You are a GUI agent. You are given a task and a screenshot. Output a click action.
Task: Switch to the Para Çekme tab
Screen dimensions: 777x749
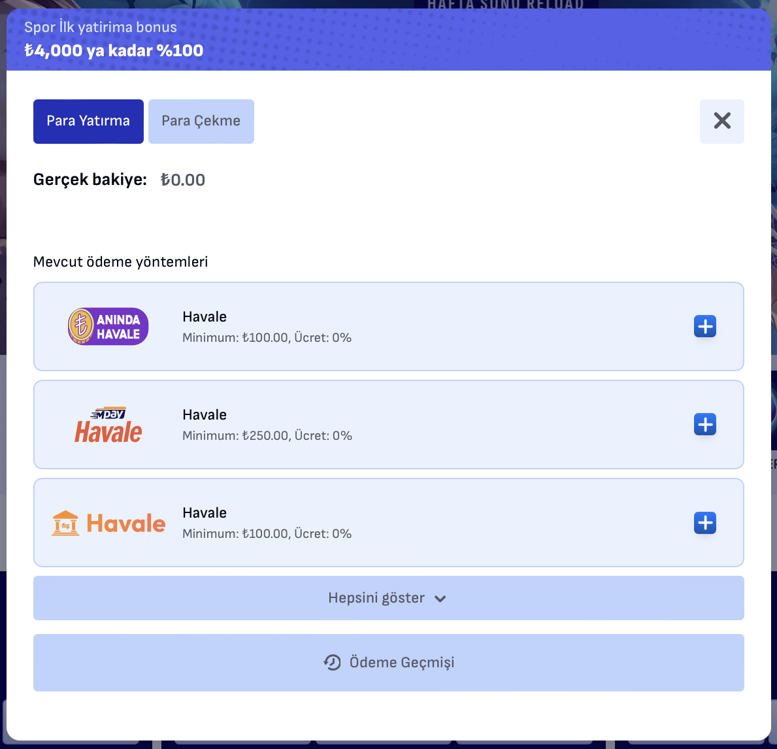[201, 122]
